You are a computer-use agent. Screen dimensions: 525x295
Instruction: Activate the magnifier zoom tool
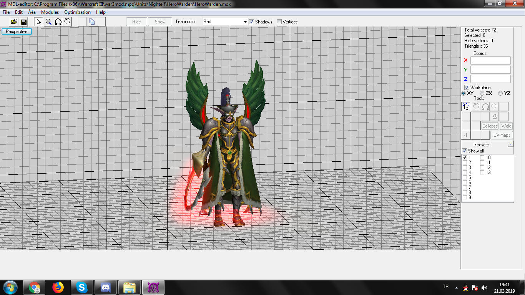pos(48,22)
